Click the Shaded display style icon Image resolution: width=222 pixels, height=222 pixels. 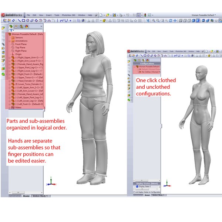[x=198, y=21]
